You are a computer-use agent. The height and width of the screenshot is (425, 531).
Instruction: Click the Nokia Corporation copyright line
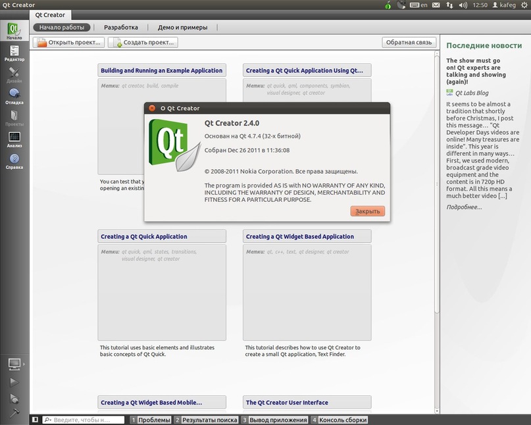pyautogui.click(x=281, y=171)
